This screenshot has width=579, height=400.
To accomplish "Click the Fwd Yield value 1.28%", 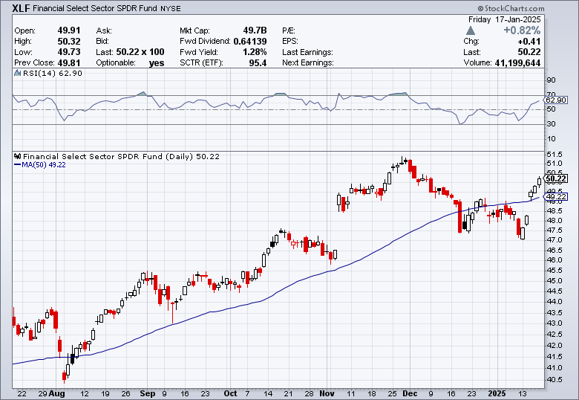I will coord(255,52).
